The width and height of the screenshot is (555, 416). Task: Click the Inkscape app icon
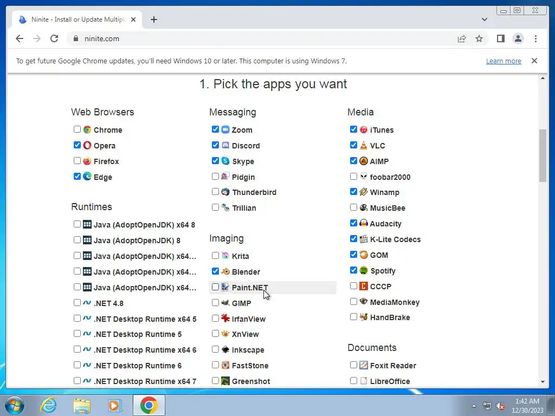[x=225, y=349]
